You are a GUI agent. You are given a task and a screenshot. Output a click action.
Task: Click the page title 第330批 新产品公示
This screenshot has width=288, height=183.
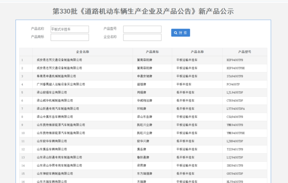143,11
